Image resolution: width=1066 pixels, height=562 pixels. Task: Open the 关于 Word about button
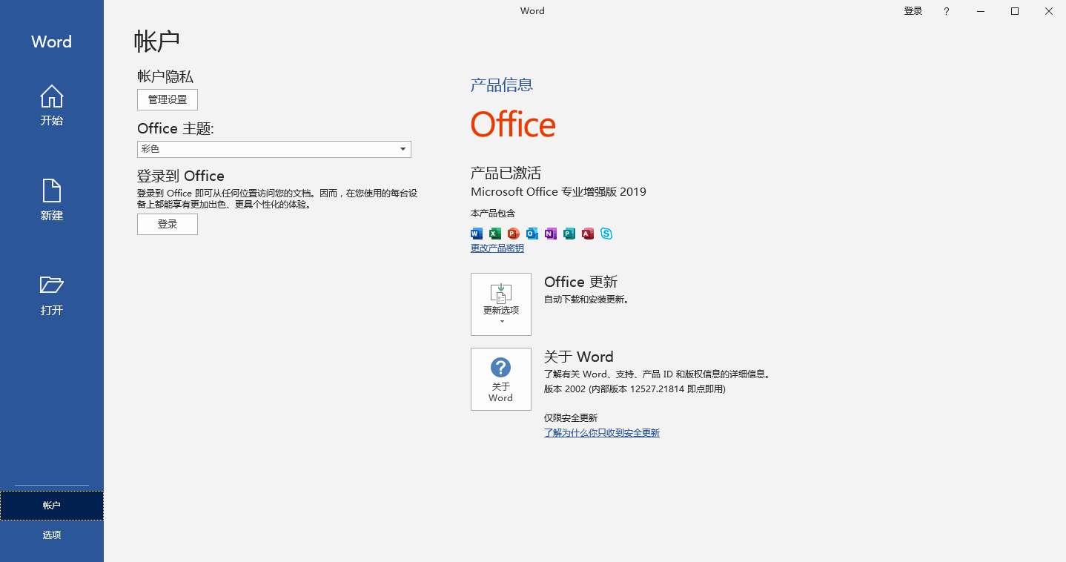(x=501, y=379)
